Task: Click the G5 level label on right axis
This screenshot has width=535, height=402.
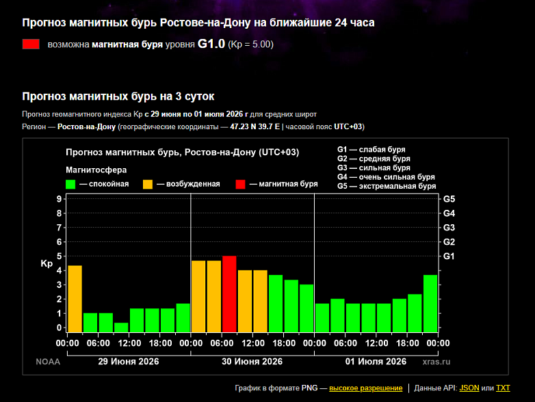Action: pyautogui.click(x=449, y=199)
